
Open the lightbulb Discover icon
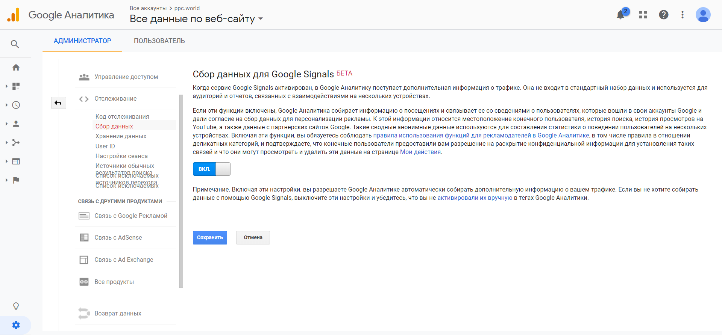coord(16,306)
